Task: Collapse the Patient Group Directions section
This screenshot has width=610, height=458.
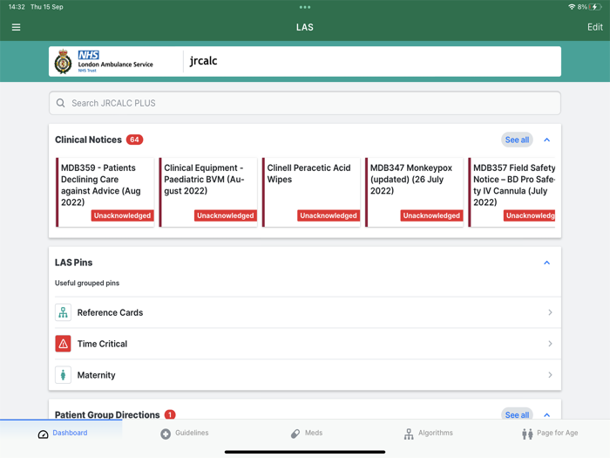Action: click(546, 414)
